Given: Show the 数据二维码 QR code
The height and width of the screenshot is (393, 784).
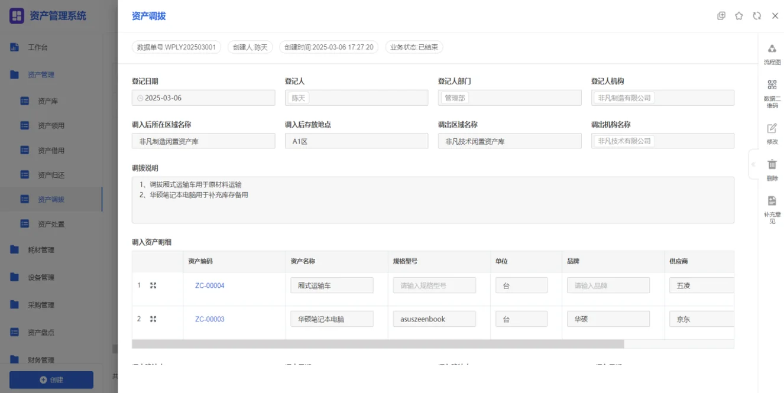Looking at the screenshot, I should click(x=772, y=85).
